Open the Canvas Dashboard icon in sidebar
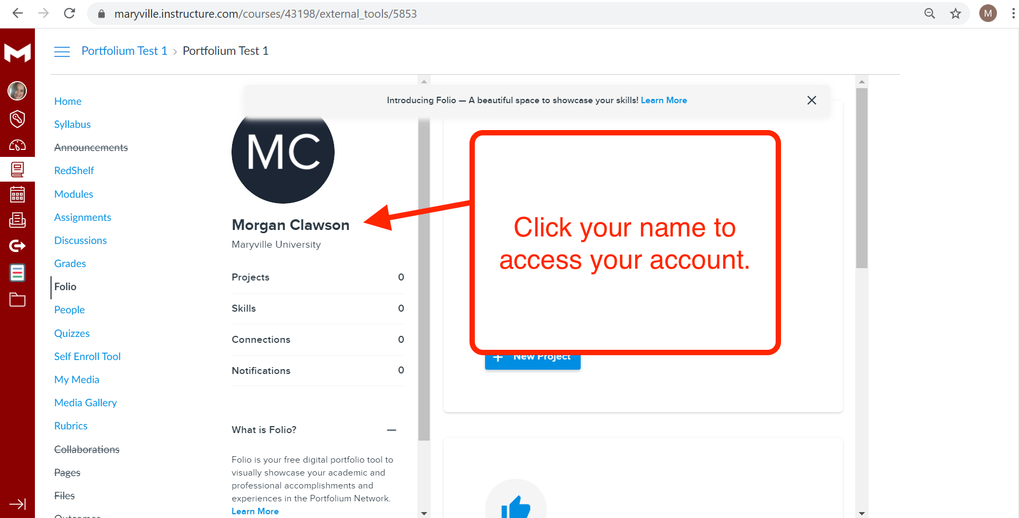This screenshot has height=518, width=1019. tap(17, 145)
